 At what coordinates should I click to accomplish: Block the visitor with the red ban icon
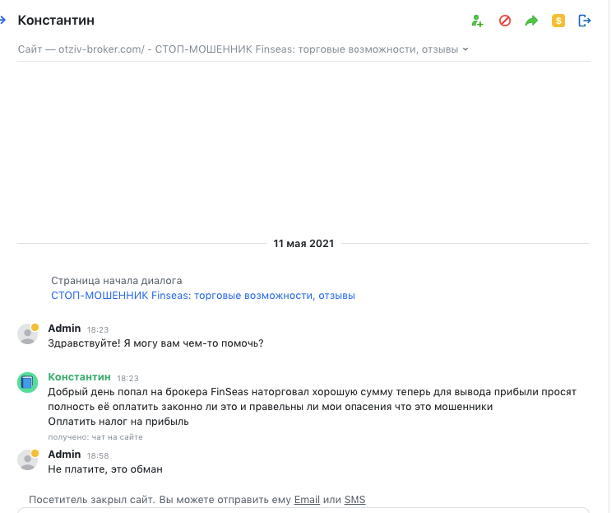505,21
